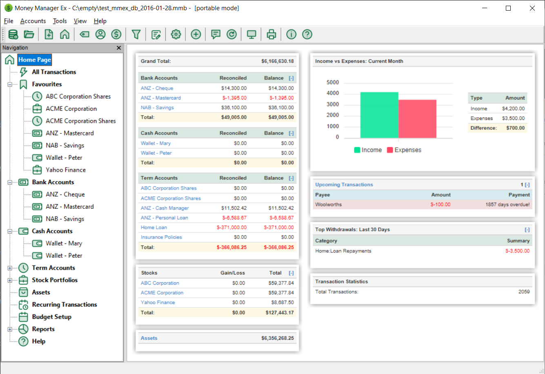The height and width of the screenshot is (374, 545).
Task: Open the Currencies dialog via dollar icon
Action: click(116, 34)
